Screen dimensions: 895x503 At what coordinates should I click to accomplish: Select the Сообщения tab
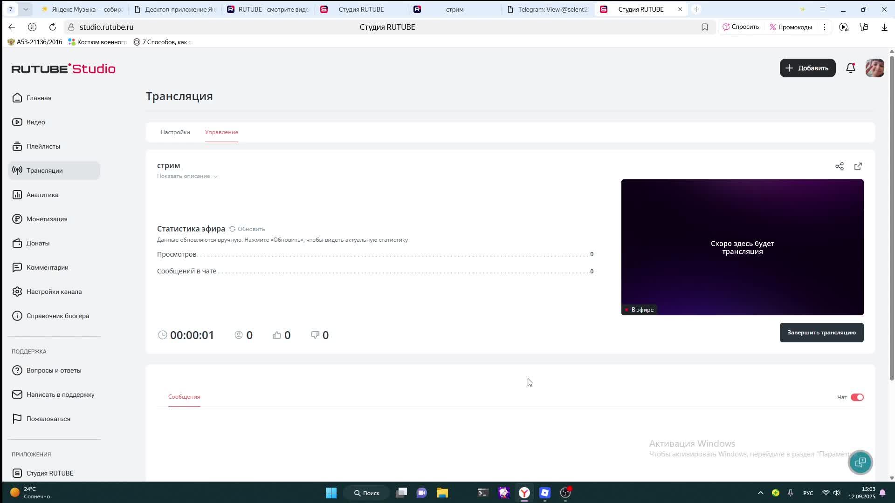tap(184, 397)
